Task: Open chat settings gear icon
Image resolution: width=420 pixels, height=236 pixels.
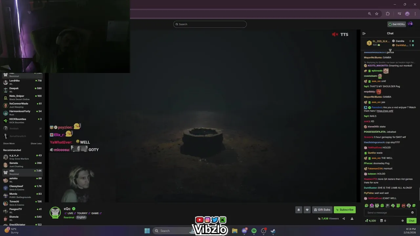Action: [403, 221]
